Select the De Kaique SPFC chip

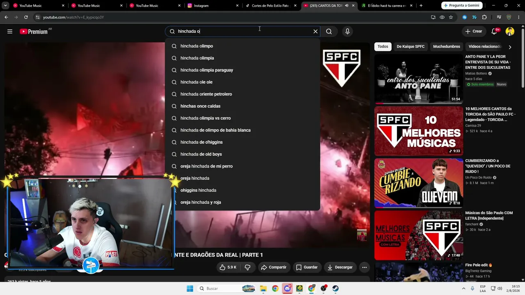pyautogui.click(x=411, y=46)
